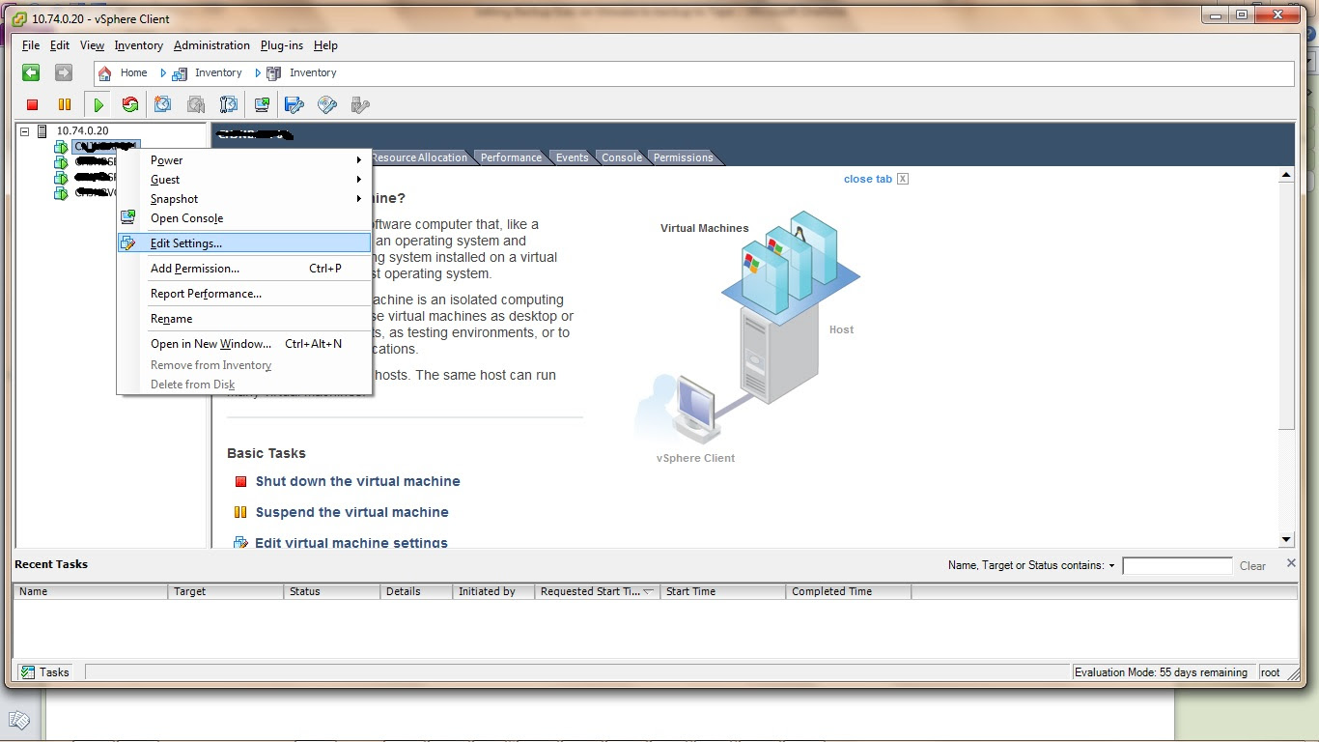Select the 10.74.0.20 host in the tree
1319x742 pixels.
click(82, 130)
